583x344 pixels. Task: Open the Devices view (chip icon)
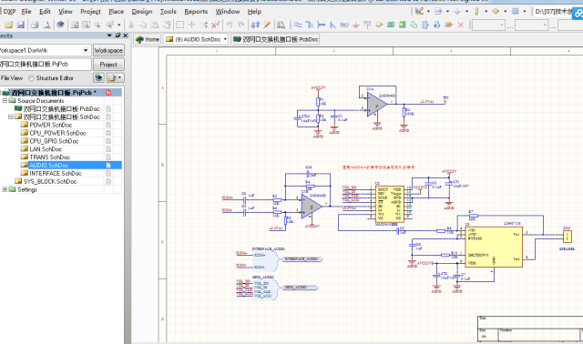pos(60,25)
